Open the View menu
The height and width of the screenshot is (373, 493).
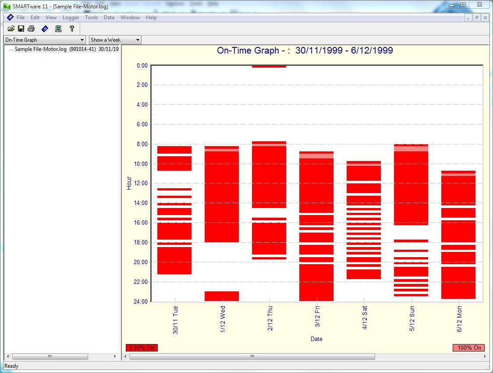[x=51, y=18]
